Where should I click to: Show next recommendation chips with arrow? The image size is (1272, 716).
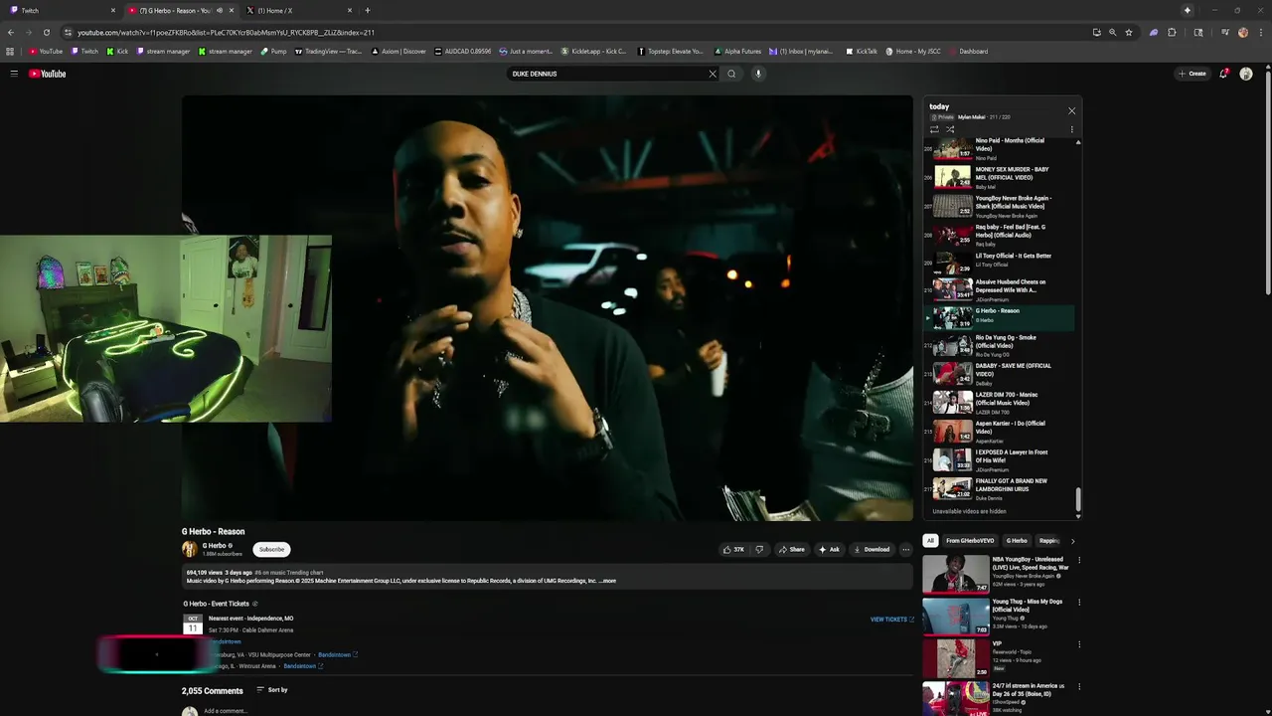(1072, 541)
